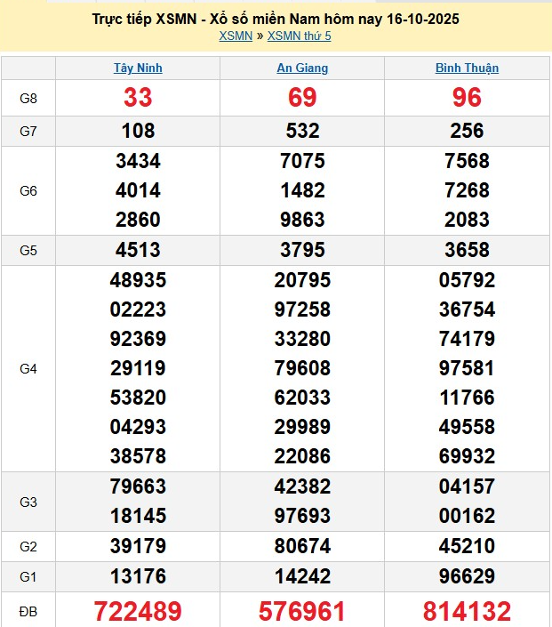
Task: Click G7 result 532 for An Giang
Action: (x=302, y=132)
